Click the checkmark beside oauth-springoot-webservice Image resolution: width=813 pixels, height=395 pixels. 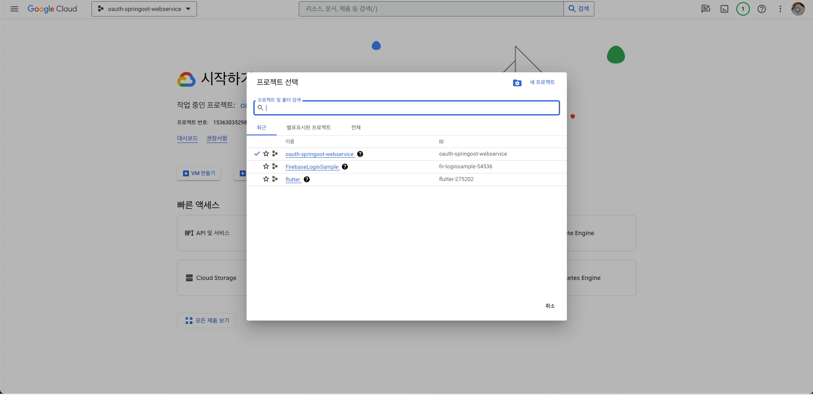[257, 154]
